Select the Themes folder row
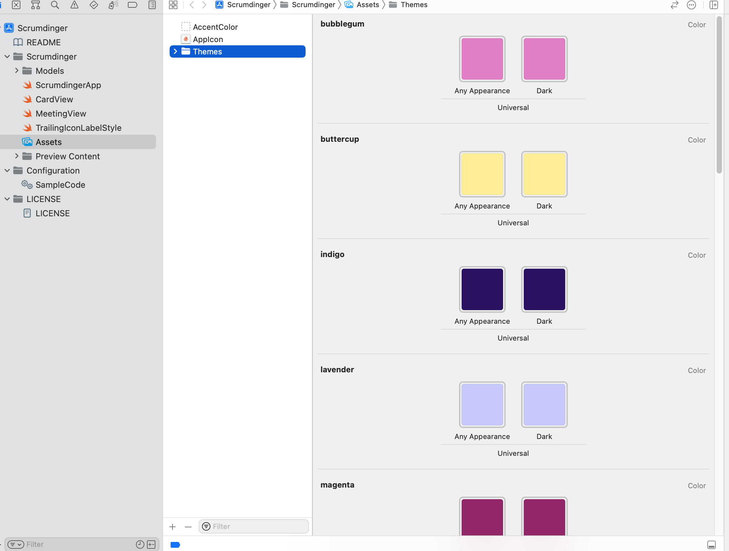This screenshot has width=729, height=551. pos(237,51)
